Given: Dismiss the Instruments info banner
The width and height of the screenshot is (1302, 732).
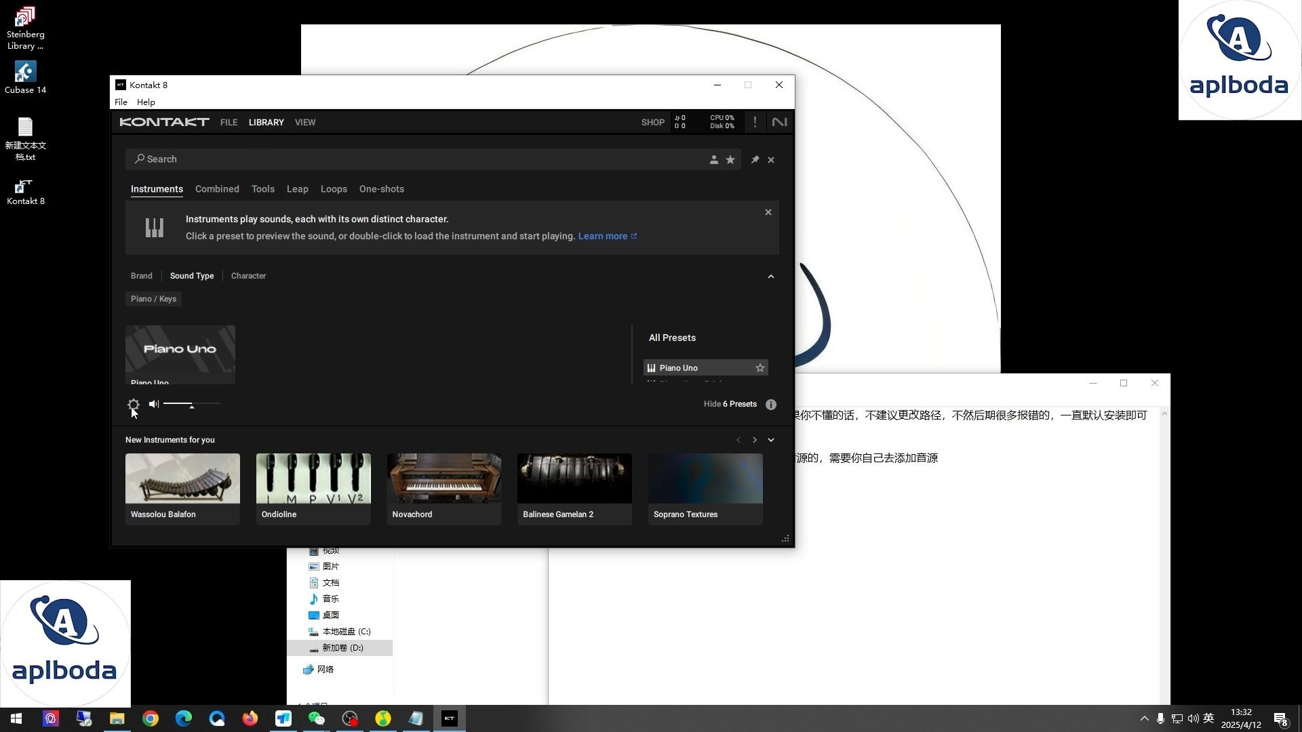Looking at the screenshot, I should click(x=768, y=212).
